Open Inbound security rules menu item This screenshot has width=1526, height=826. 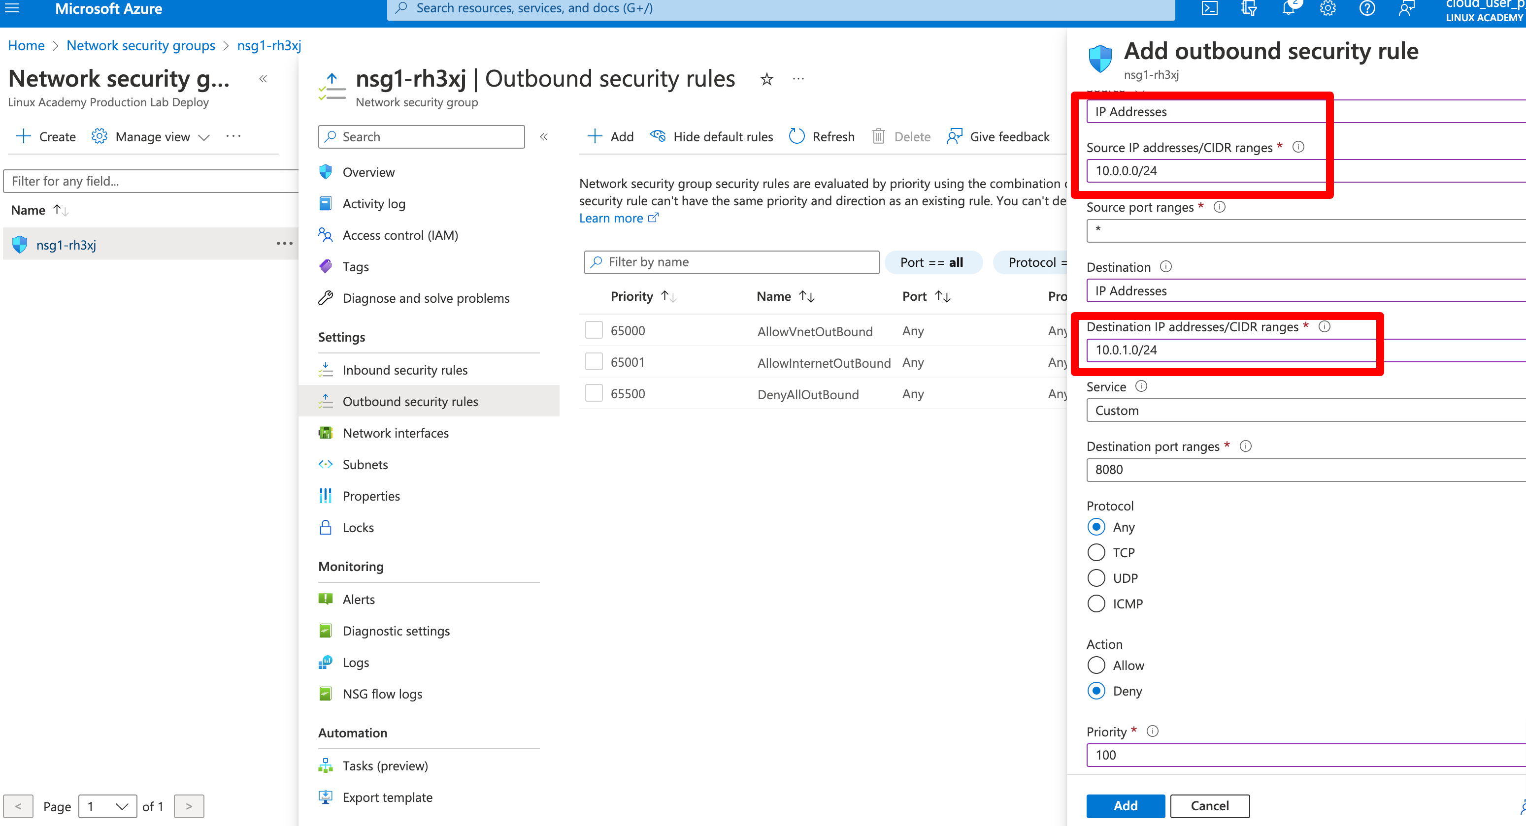click(x=404, y=370)
